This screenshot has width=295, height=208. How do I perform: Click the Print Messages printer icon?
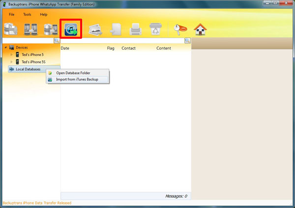[x=136, y=29]
